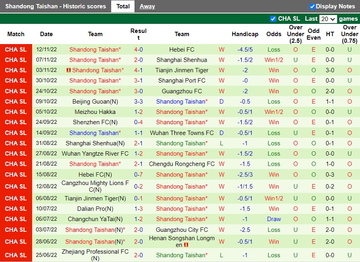Screen dimensions: 360x262
Task: Click the red card icon beside Shandong Taishan's 03/11 match
Action: pyautogui.click(x=69, y=70)
